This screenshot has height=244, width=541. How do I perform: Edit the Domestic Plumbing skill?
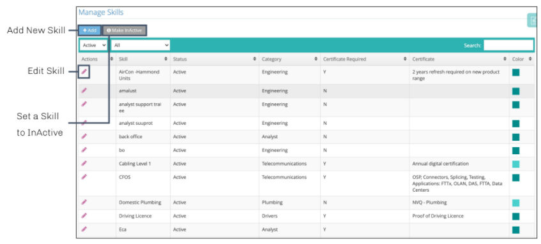pyautogui.click(x=84, y=202)
